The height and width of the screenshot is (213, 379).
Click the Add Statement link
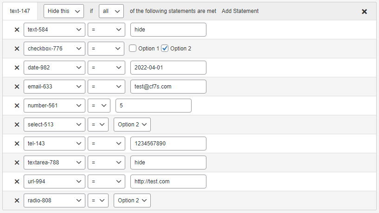(x=240, y=11)
